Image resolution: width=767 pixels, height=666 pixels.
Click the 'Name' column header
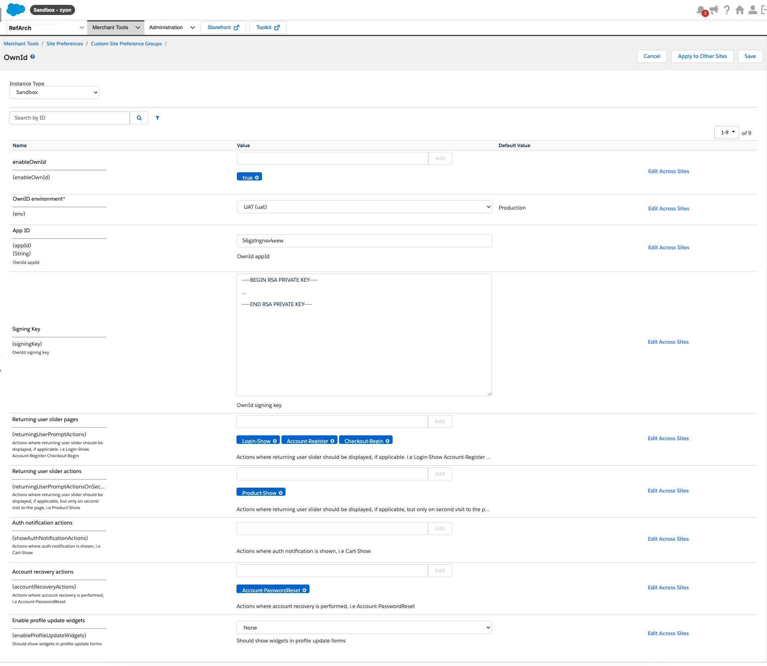coord(19,146)
